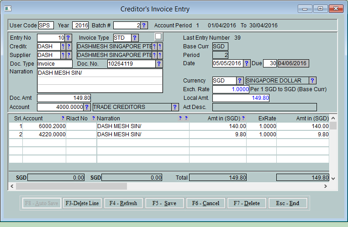Select the Doc. Amt input field
This screenshot has width=348, height=227.
(64, 98)
